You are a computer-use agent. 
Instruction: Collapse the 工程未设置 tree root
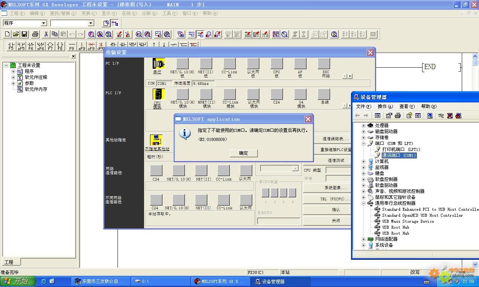pos(6,65)
